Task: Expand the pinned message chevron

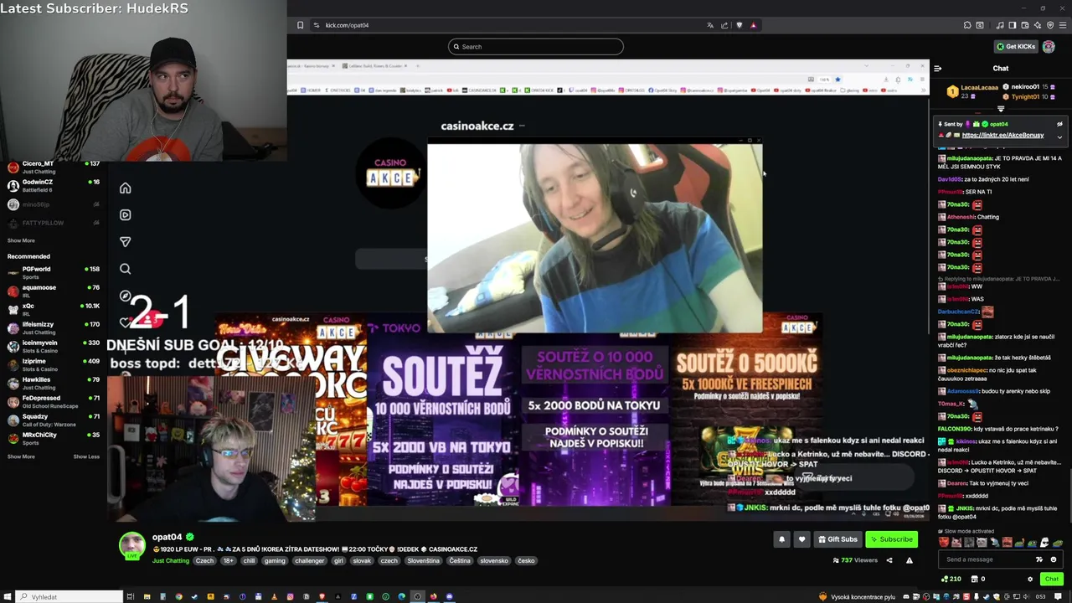Action: [x=1059, y=137]
